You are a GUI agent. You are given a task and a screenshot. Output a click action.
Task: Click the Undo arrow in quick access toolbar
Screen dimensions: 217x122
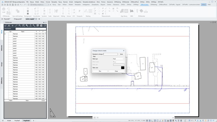coord(21,5)
